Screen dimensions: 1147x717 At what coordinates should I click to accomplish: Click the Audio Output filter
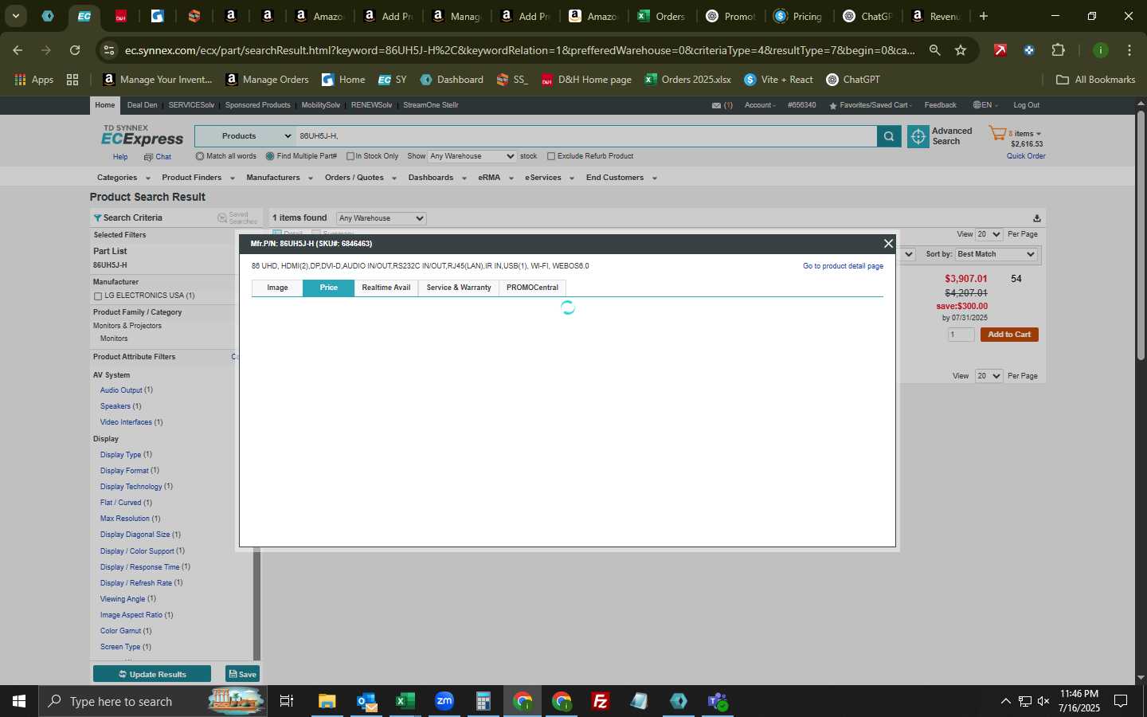coord(121,390)
